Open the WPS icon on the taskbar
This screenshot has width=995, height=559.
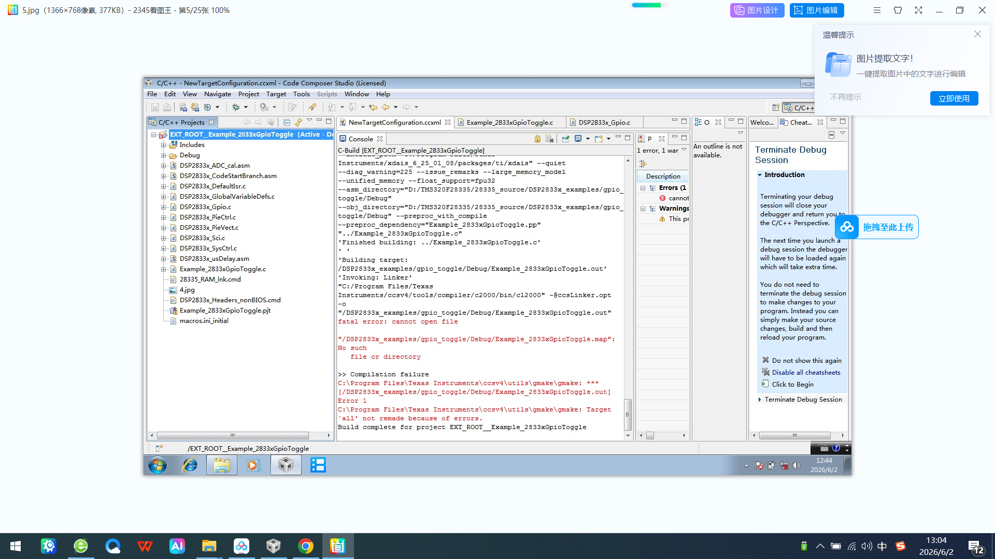tap(145, 546)
